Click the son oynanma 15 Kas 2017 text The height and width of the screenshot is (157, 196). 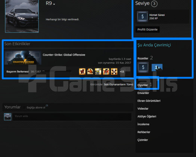115,63
